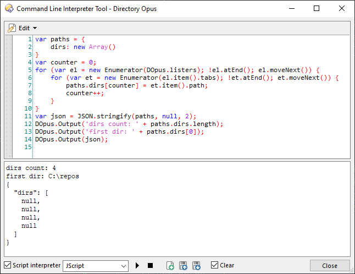Image resolution: width=355 pixels, height=274 pixels.
Task: Uncheck the Clear option
Action: tap(214, 265)
